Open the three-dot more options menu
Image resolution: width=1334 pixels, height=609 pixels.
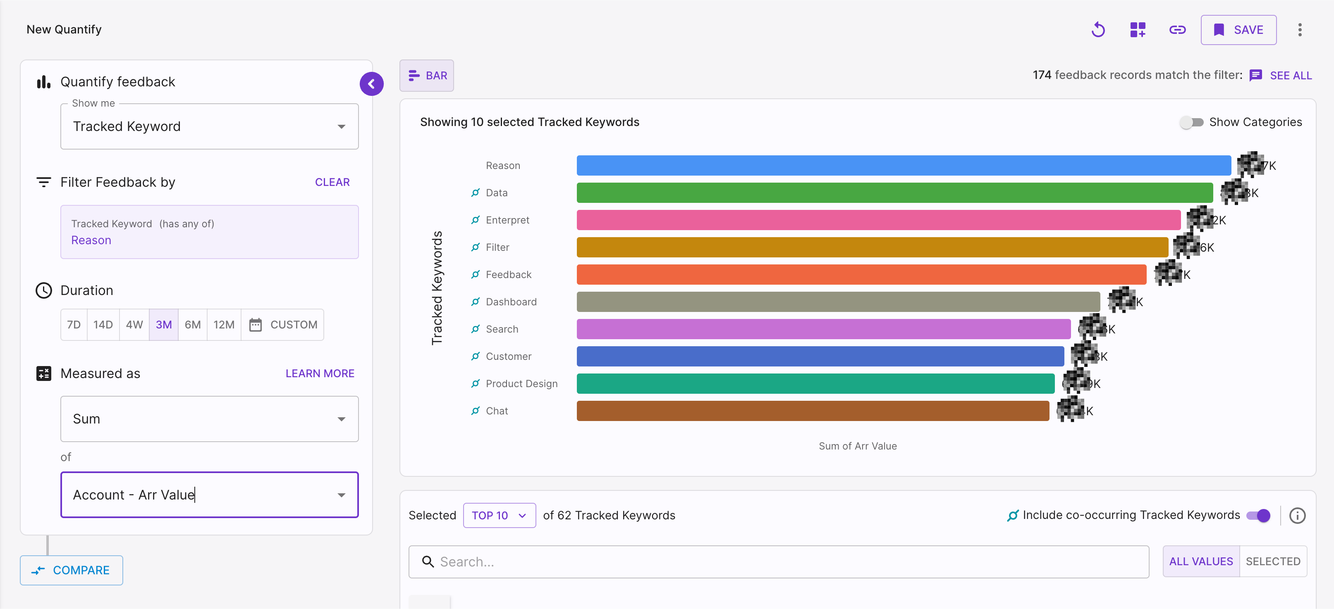tap(1299, 29)
